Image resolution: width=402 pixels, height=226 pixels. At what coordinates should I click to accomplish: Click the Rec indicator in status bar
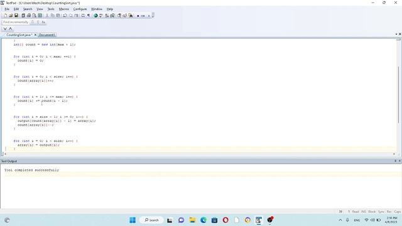pyautogui.click(x=389, y=212)
